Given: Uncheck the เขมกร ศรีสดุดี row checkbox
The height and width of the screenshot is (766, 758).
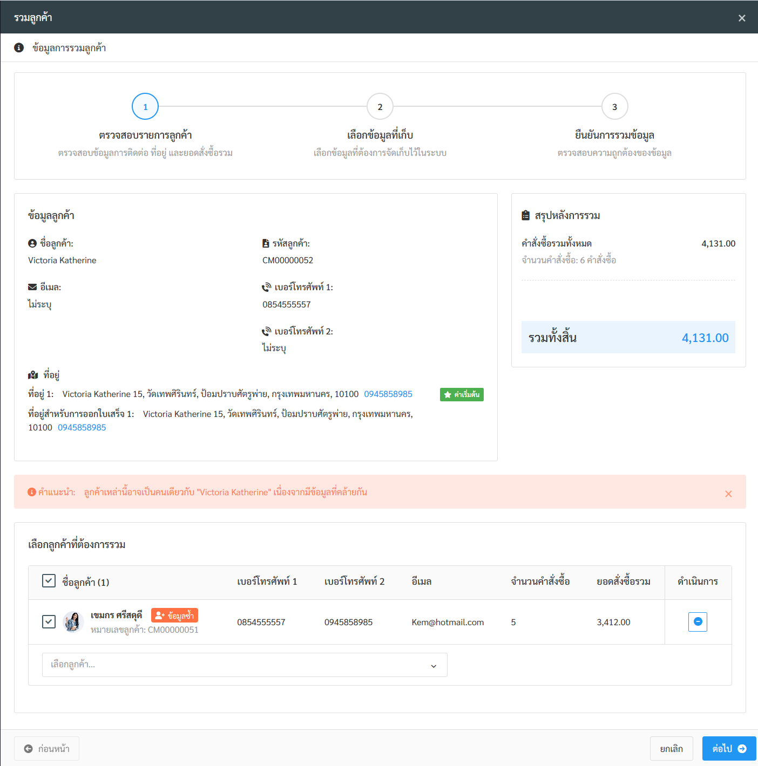Looking at the screenshot, I should 49,622.
